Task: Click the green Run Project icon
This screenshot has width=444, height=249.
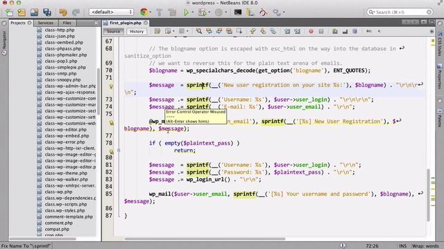Action: pyautogui.click(x=186, y=12)
